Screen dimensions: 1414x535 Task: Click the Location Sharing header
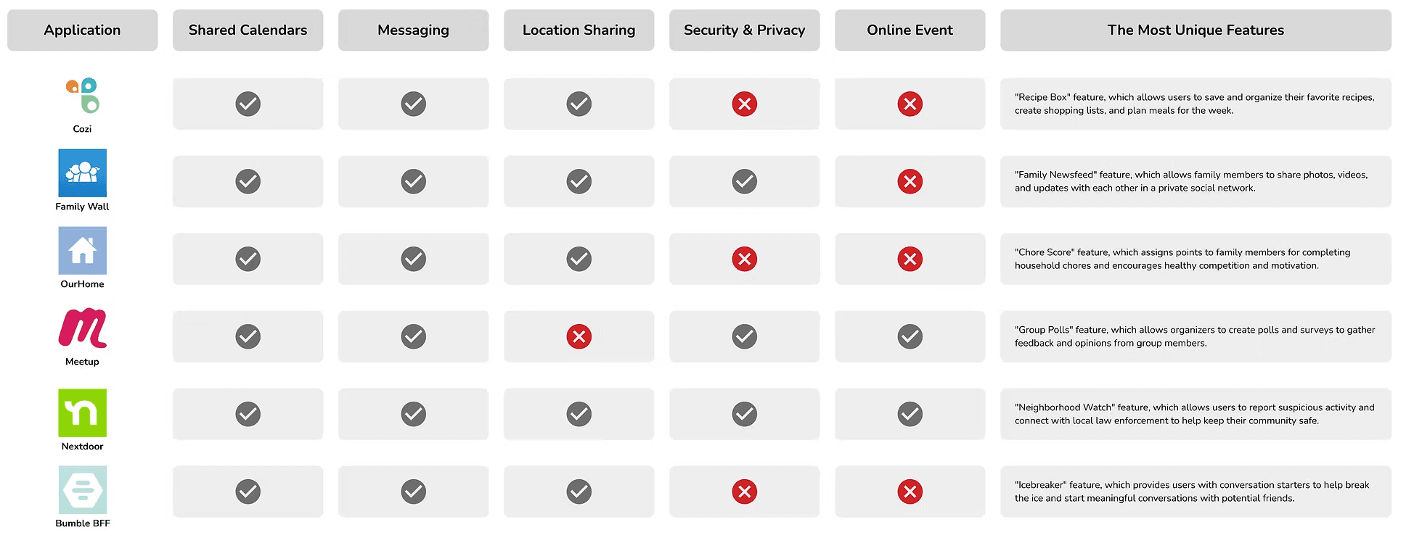579,30
